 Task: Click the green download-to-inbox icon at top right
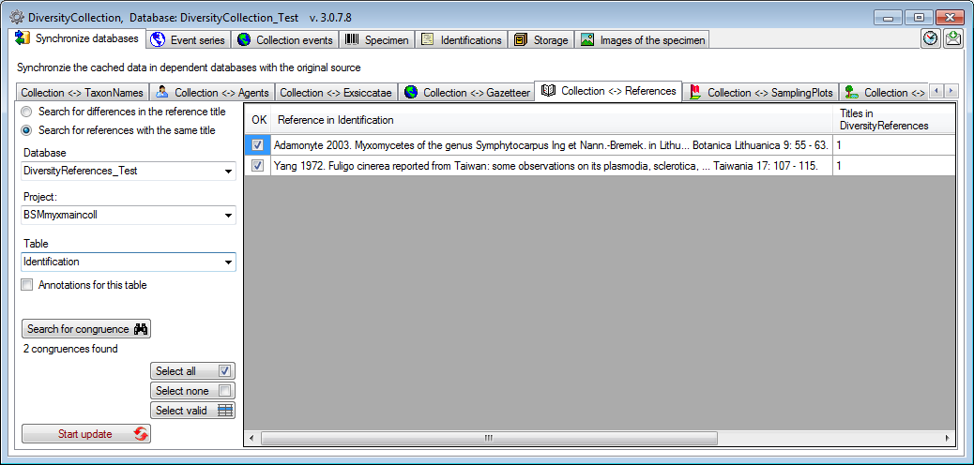coord(952,38)
